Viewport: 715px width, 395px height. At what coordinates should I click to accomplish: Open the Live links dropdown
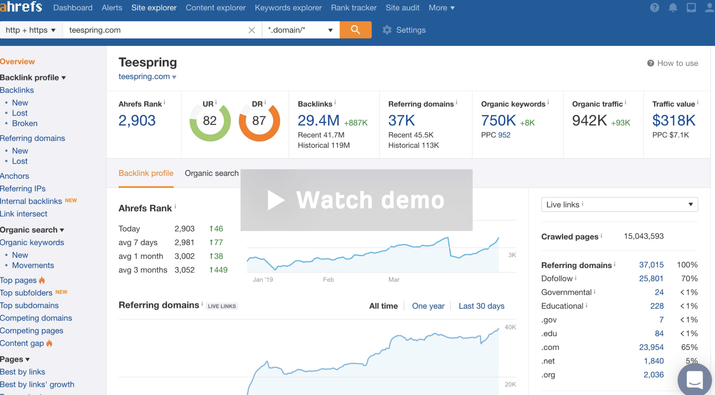619,204
